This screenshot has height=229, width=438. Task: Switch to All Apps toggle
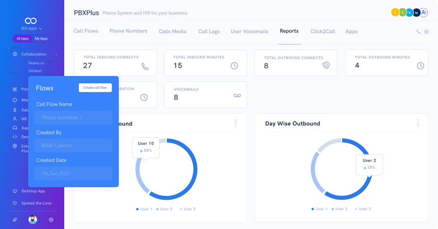pyautogui.click(x=22, y=38)
